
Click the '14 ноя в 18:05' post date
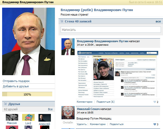click(x=85, y=113)
